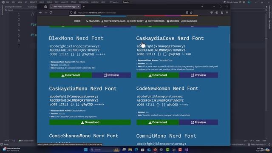The image size is (272, 153).
Task: Open the FILE menu in Visual Studio
Action: point(8,2)
